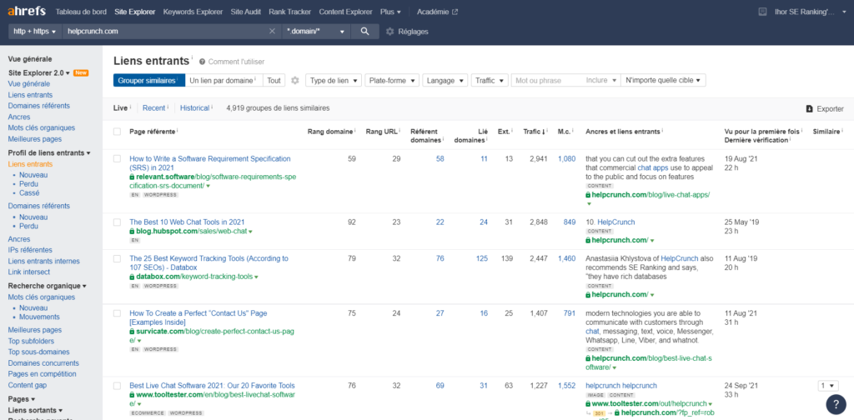854x420 pixels.
Task: Click the Comment l'utiliser help icon
Action: point(202,62)
